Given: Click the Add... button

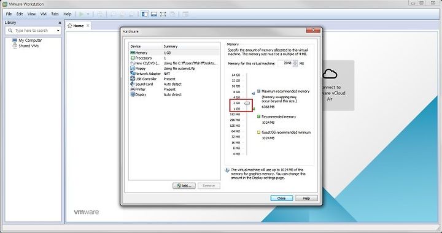Looking at the screenshot, I should 184,186.
